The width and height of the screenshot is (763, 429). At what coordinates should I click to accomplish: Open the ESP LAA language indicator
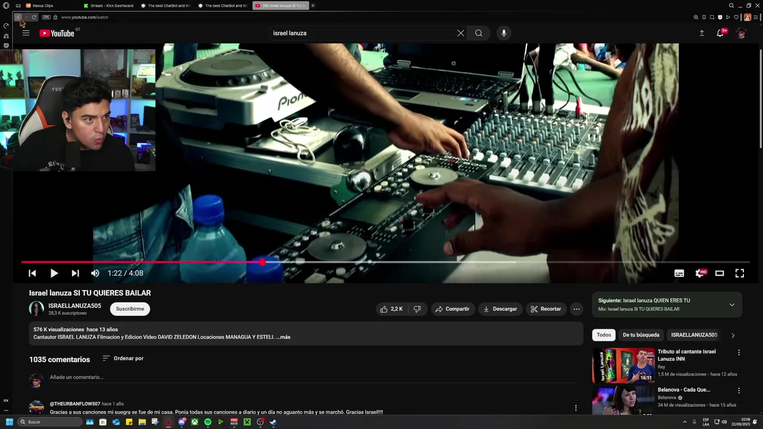706,422
